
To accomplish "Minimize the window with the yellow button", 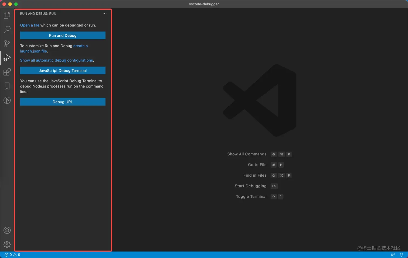I will (x=10, y=4).
